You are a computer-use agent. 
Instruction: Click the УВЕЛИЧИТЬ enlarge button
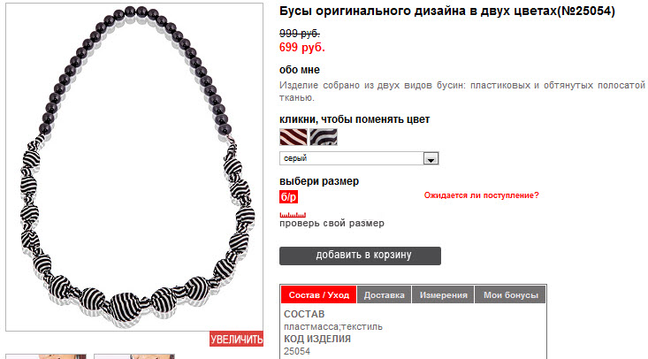[236, 340]
